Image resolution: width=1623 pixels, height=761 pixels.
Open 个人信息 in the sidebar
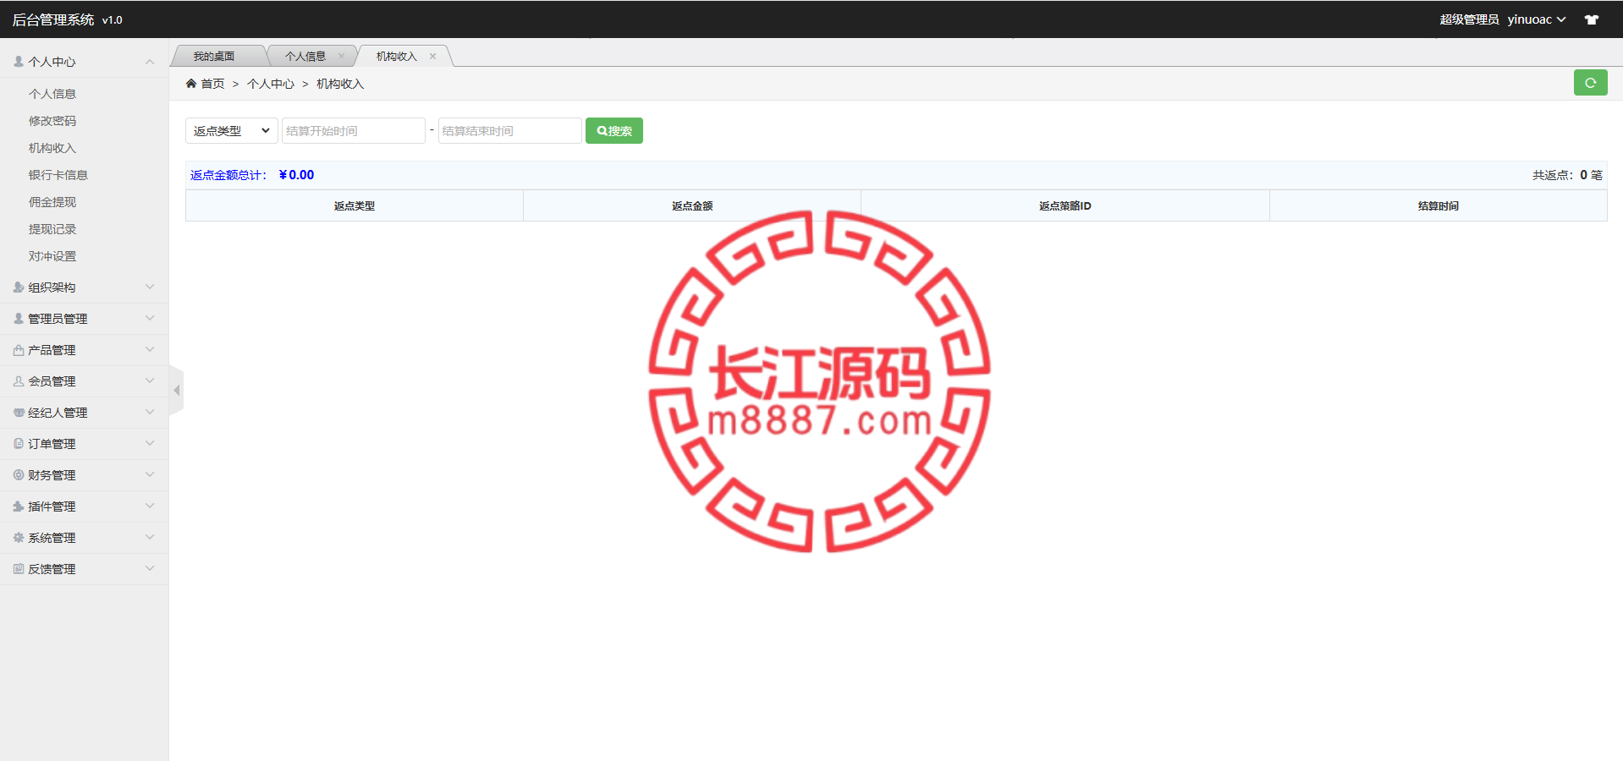pos(52,94)
